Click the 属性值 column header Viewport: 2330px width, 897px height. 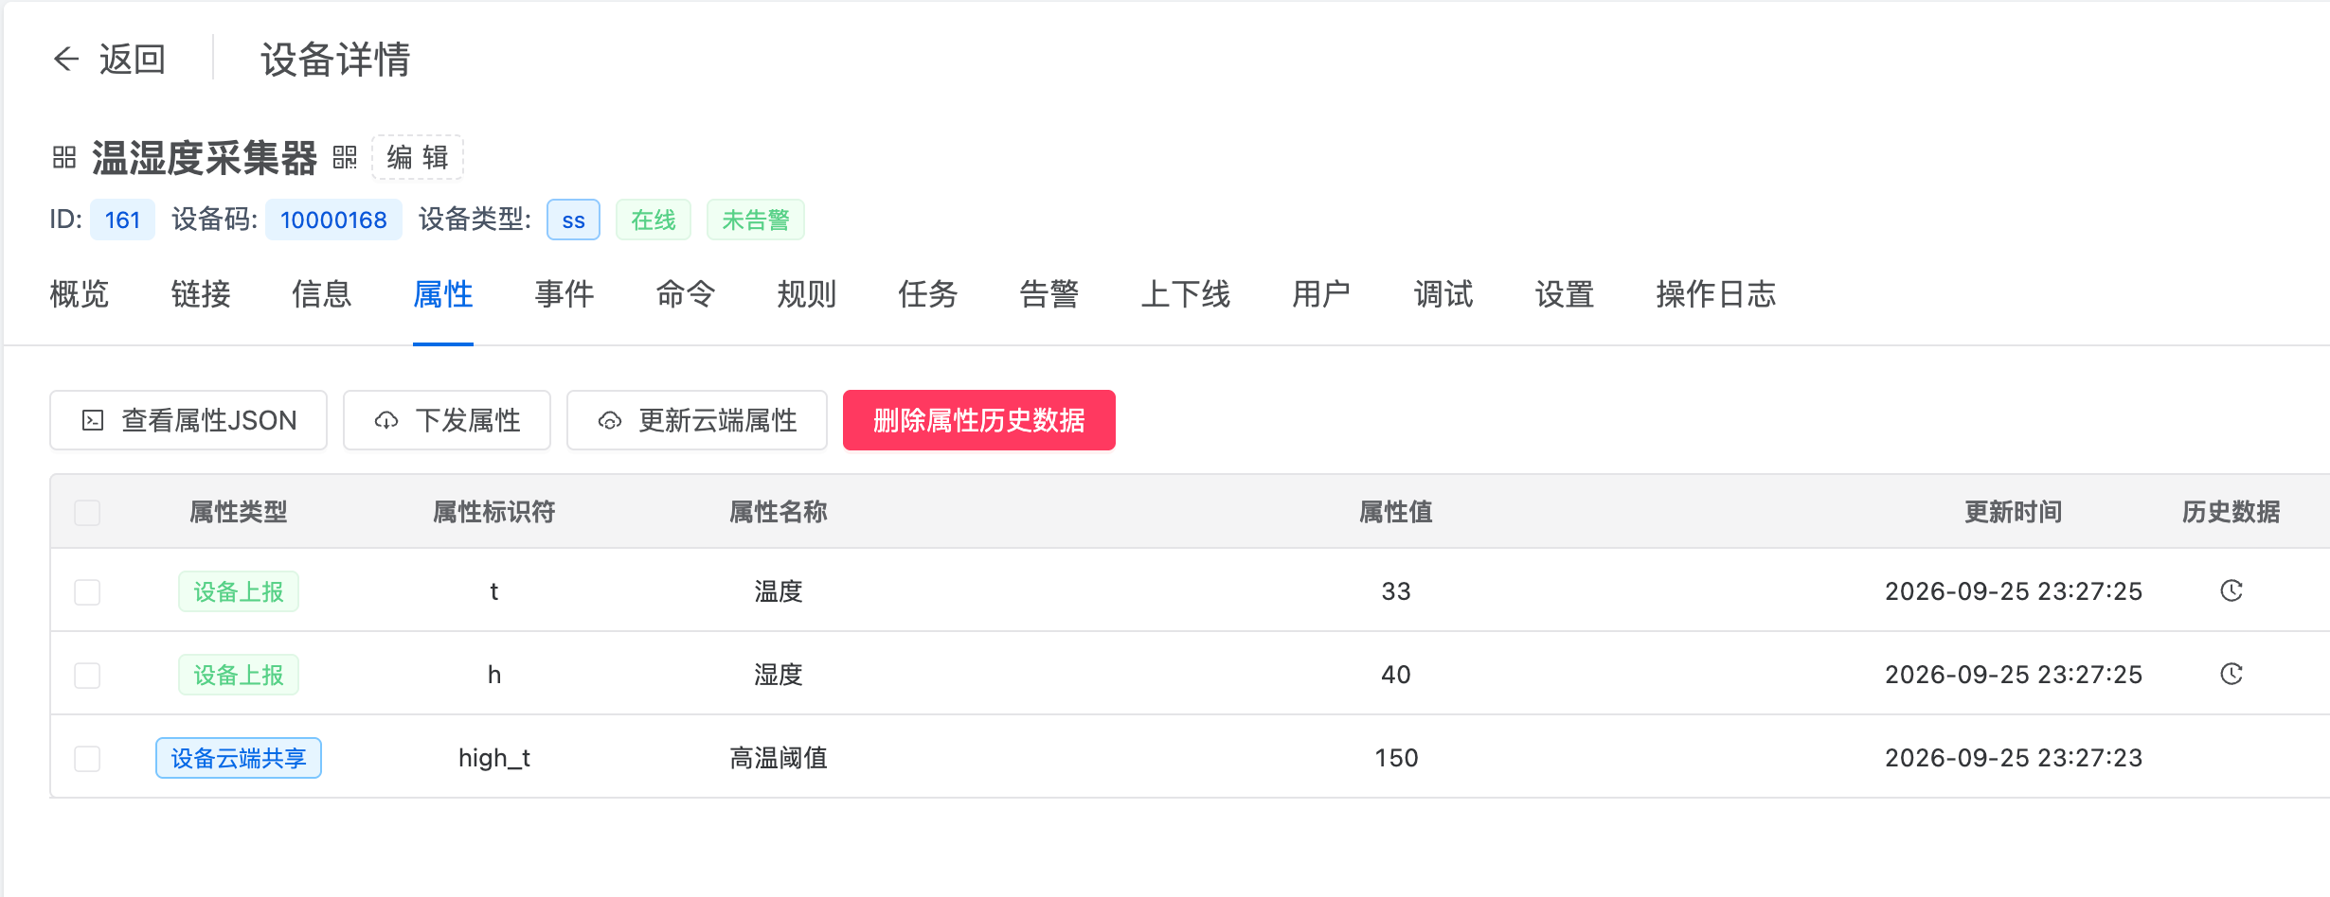[1396, 512]
